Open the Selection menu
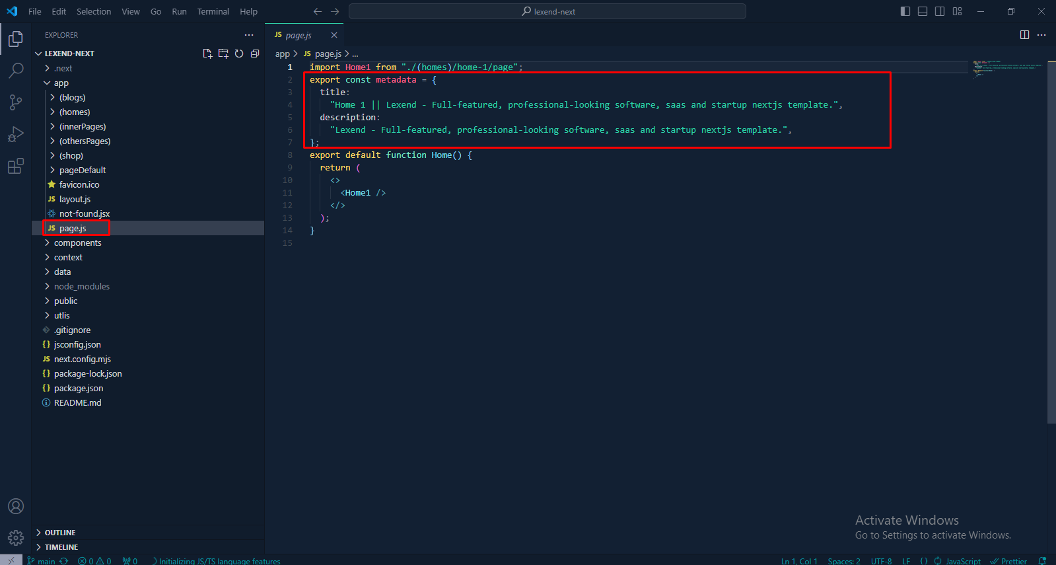Viewport: 1056px width, 565px height. [x=94, y=11]
